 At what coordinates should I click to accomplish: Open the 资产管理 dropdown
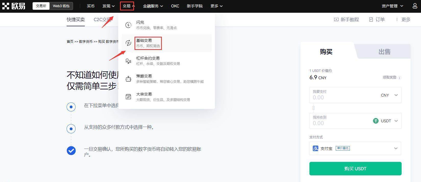click(392, 6)
